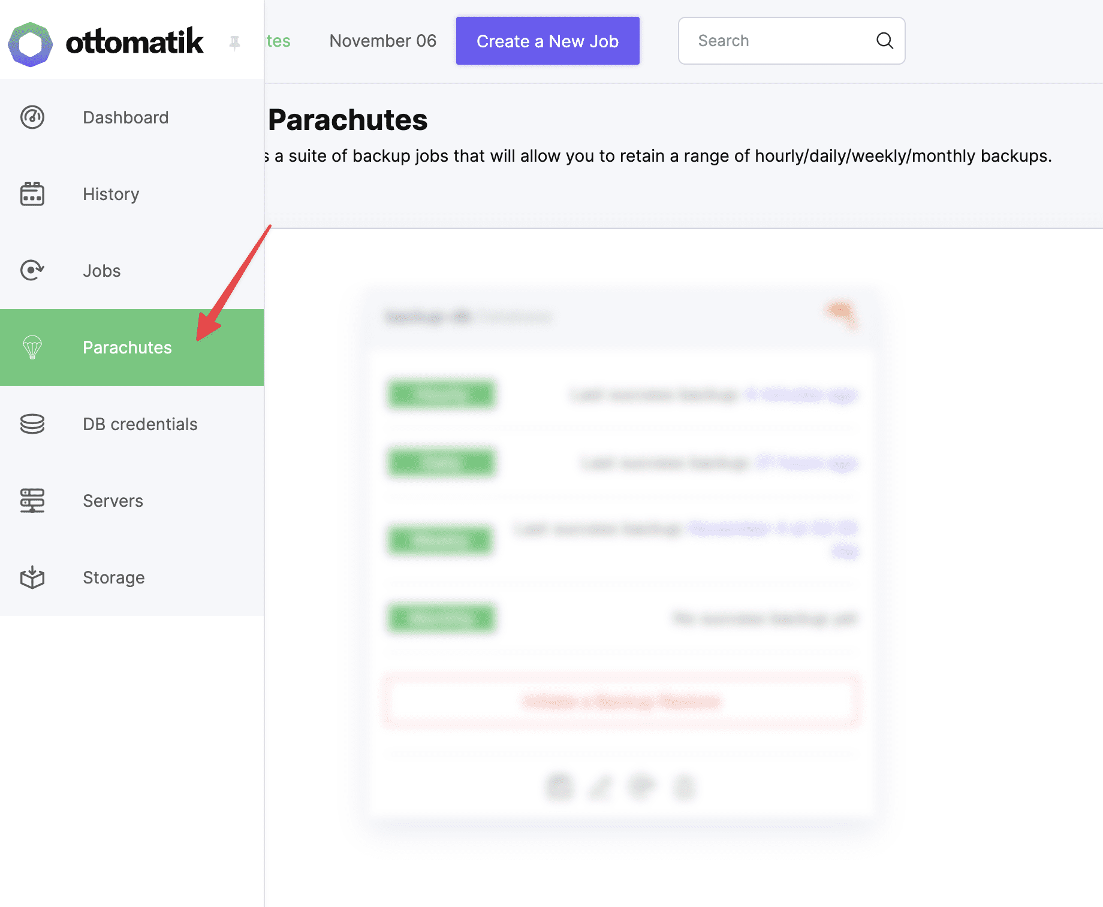Screen dimensions: 1103x907
Task: Select the highlighted Parachutes menu item
Action: (x=127, y=347)
